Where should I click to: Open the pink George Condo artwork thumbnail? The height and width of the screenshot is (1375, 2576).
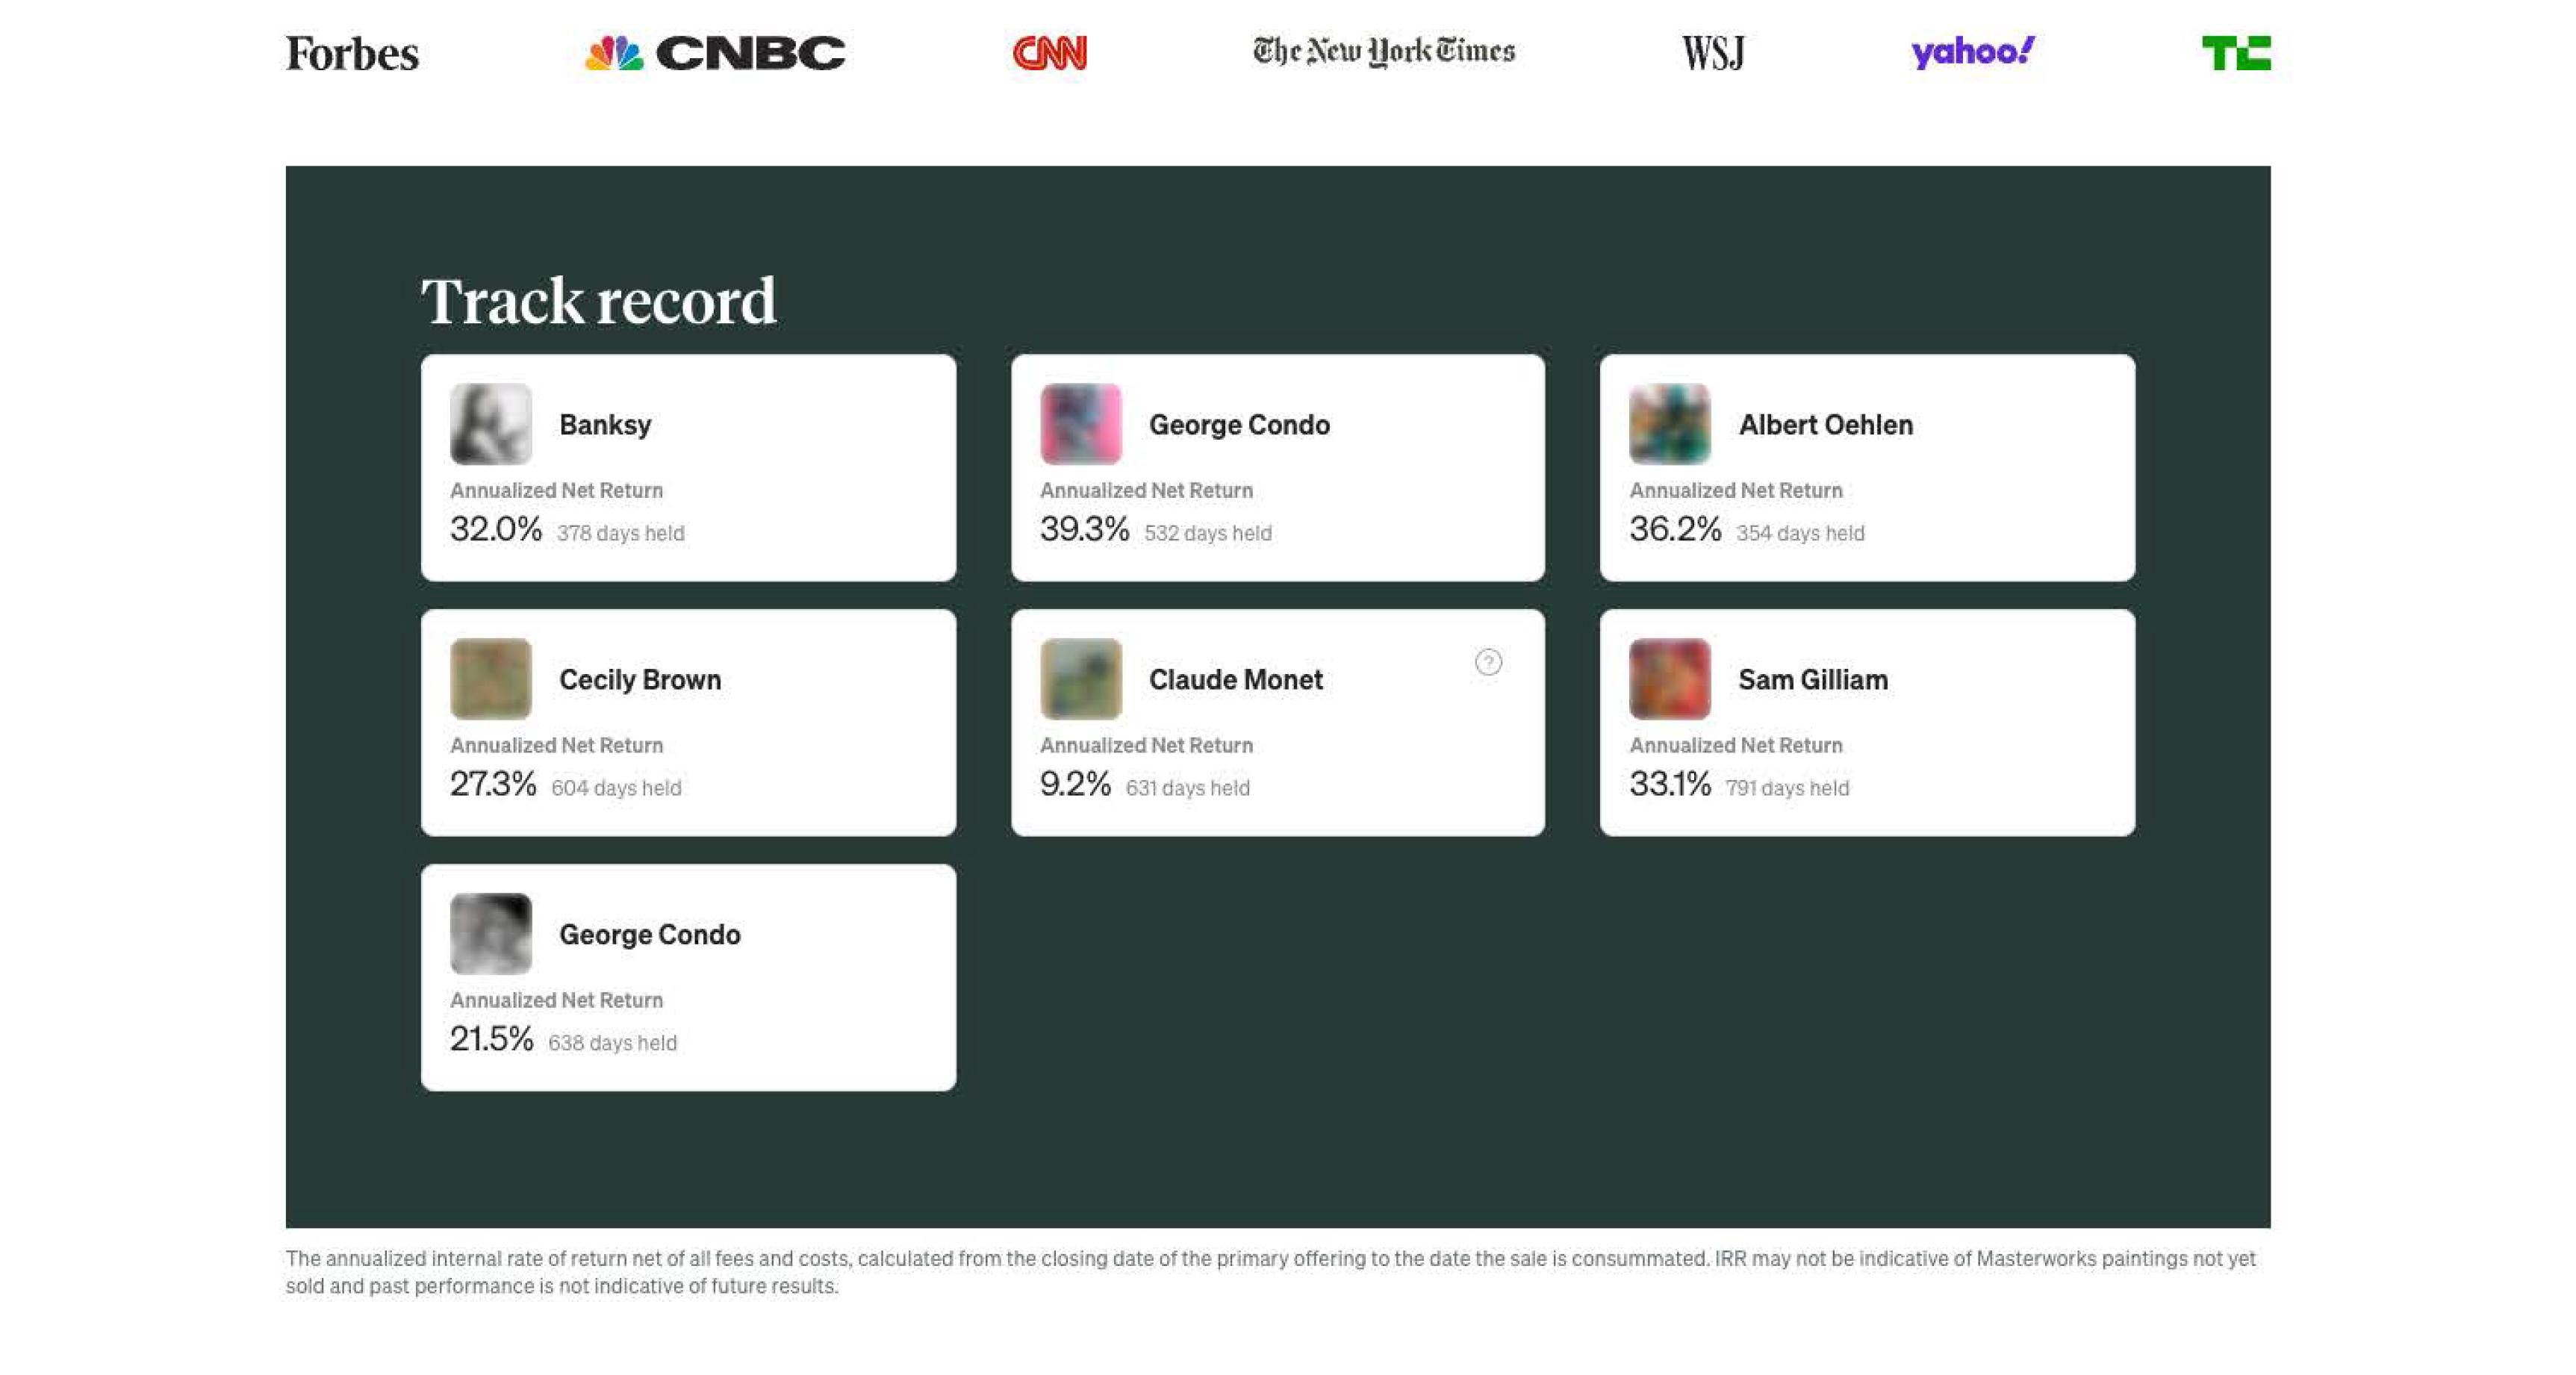[x=1080, y=424]
